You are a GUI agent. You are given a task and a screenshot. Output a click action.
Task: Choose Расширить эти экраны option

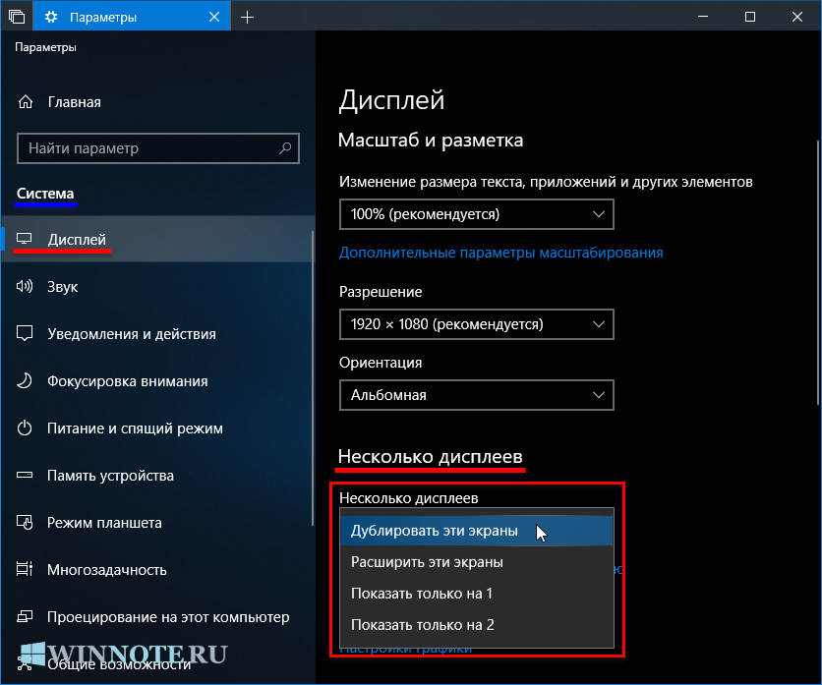click(x=427, y=562)
